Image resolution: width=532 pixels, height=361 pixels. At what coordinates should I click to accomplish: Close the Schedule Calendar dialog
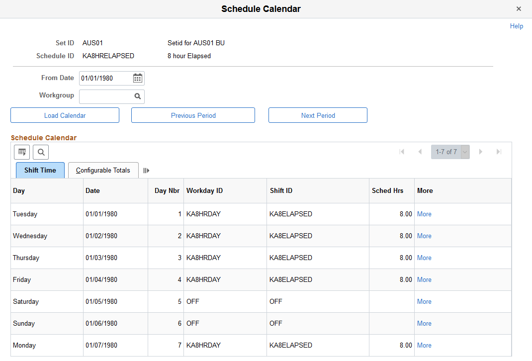[519, 9]
